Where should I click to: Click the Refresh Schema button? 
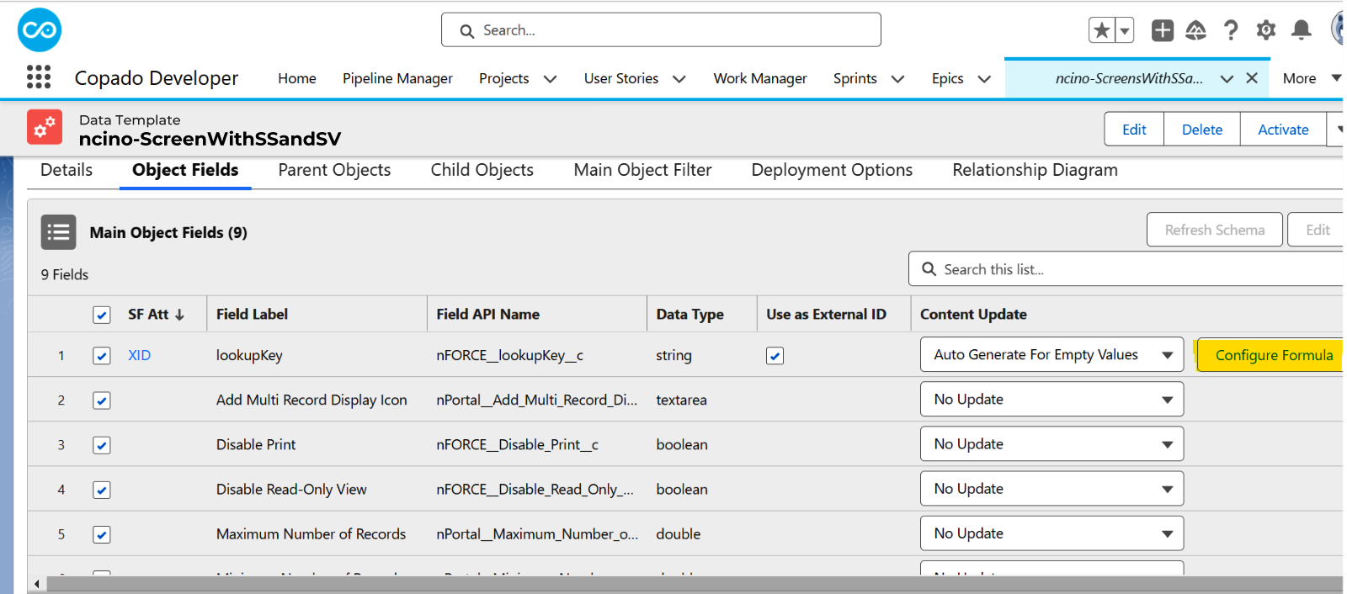1215,230
